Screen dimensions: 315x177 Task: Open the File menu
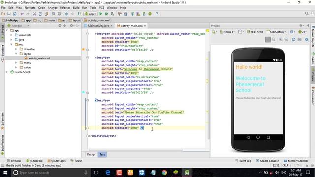point(3,8)
